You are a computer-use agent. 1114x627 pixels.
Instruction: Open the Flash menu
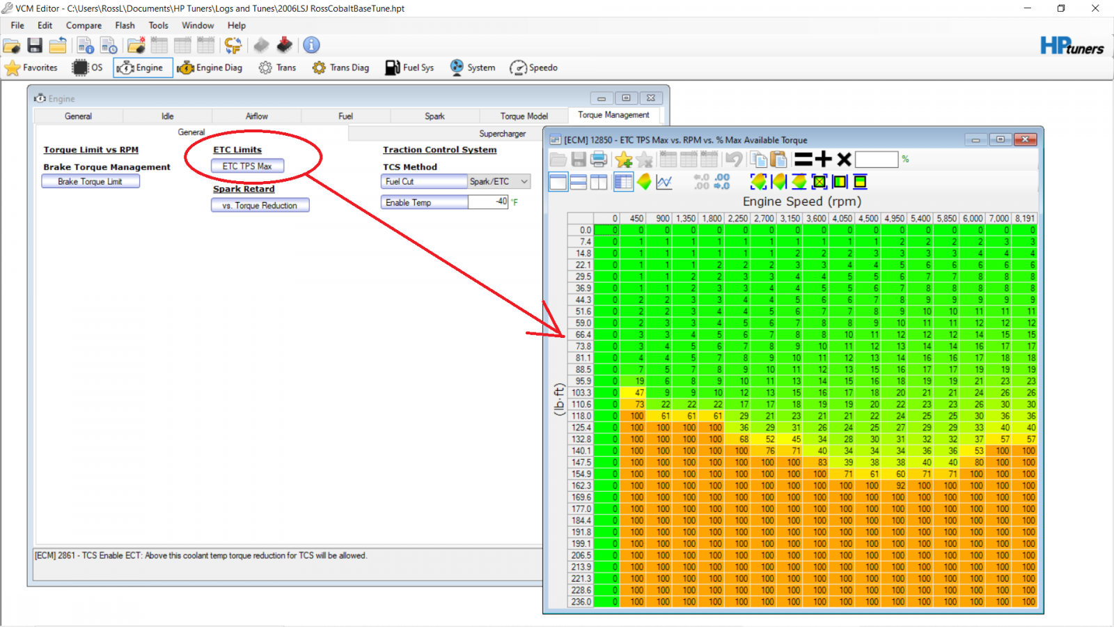point(125,26)
